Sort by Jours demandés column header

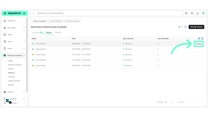click(163, 39)
